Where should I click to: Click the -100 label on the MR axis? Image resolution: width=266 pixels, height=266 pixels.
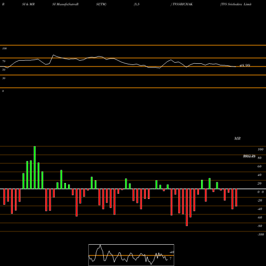261,235
